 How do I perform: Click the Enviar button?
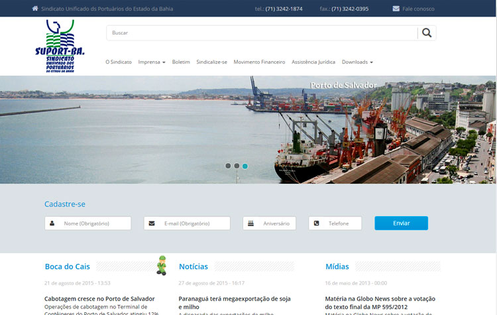[x=402, y=223]
